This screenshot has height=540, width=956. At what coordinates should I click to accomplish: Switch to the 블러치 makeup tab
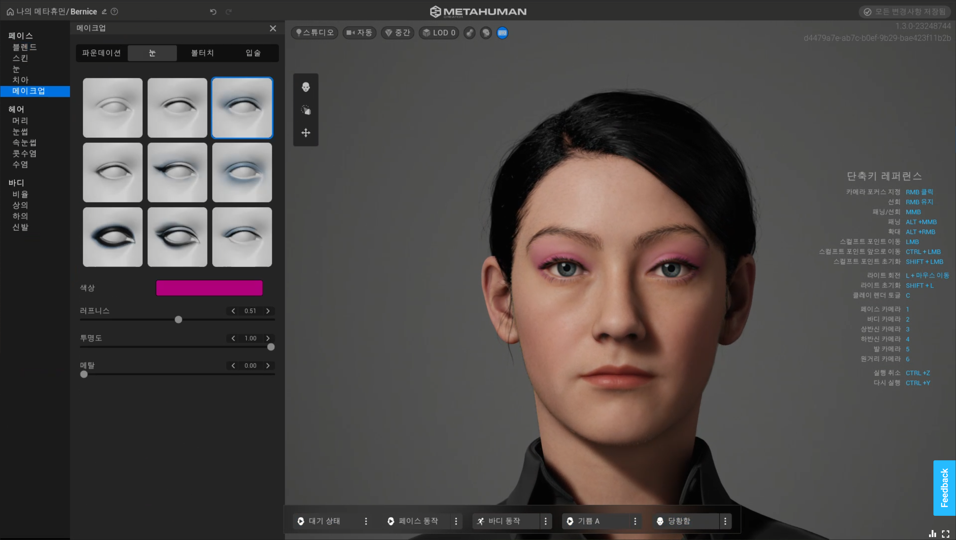tap(202, 53)
